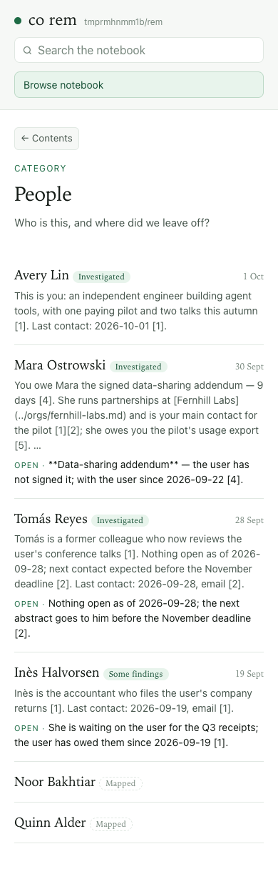Click the Search the notebook field
278x889 pixels.
[139, 50]
